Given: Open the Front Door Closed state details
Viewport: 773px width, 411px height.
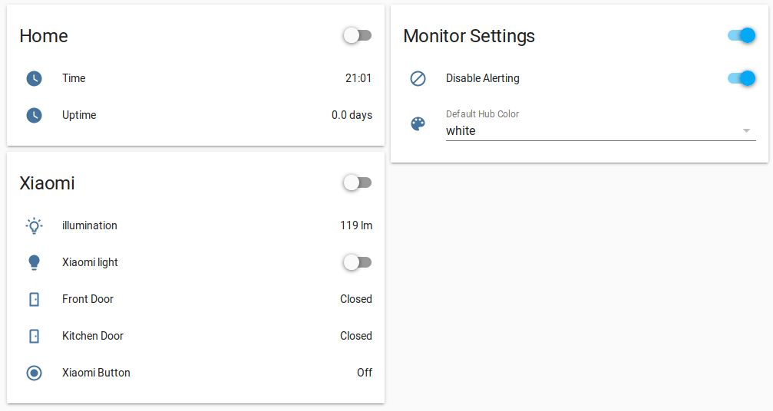Looking at the screenshot, I should (356, 299).
